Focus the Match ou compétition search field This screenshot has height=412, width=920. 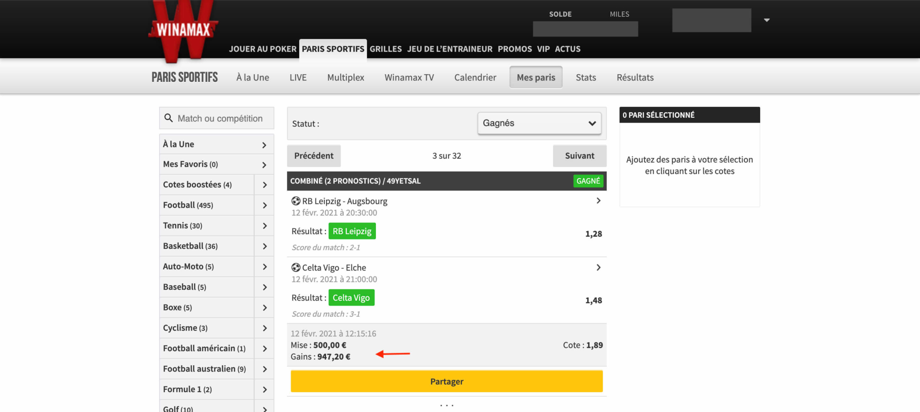point(217,118)
